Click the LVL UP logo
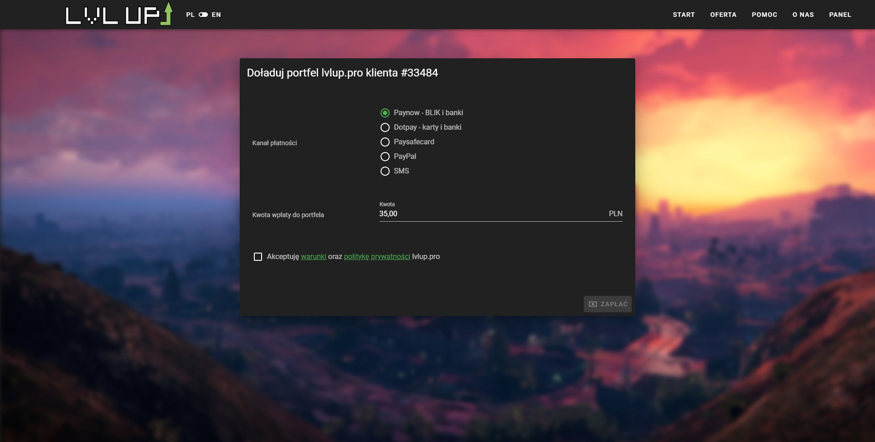The image size is (875, 442). pos(119,14)
